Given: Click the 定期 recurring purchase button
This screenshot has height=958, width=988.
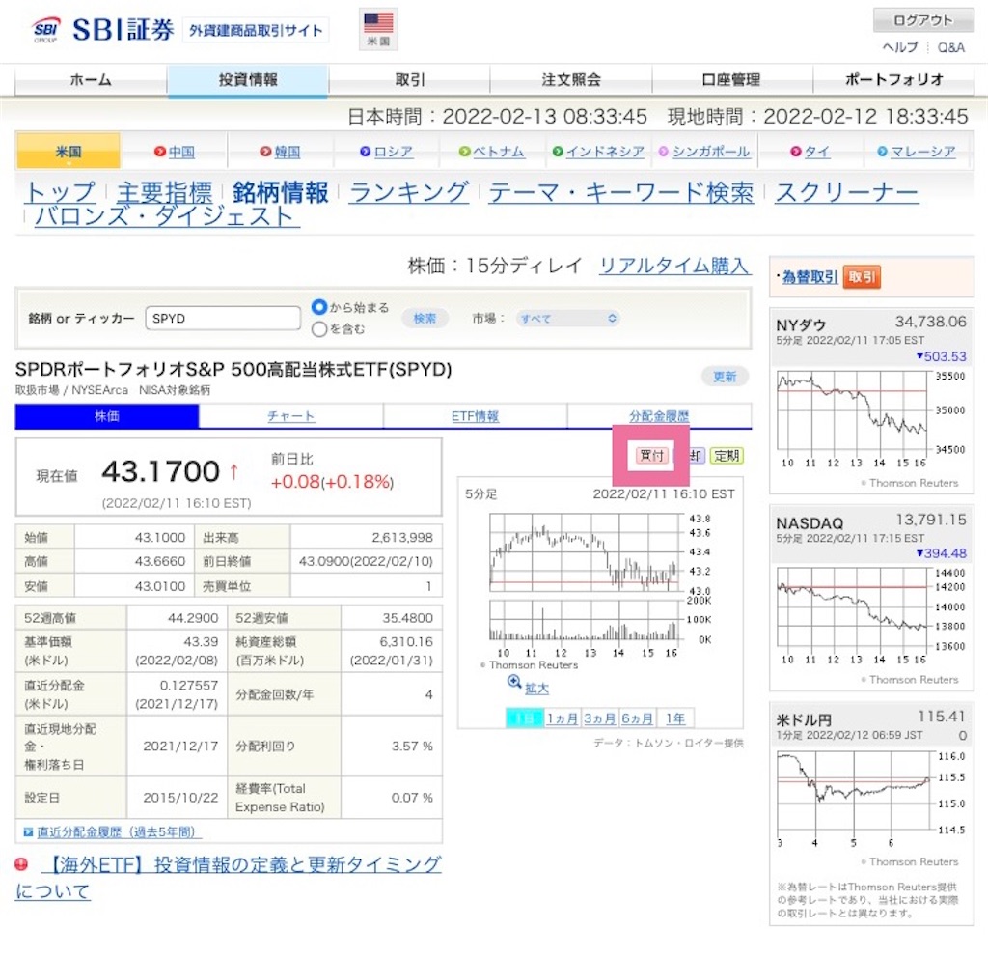Looking at the screenshot, I should (727, 456).
